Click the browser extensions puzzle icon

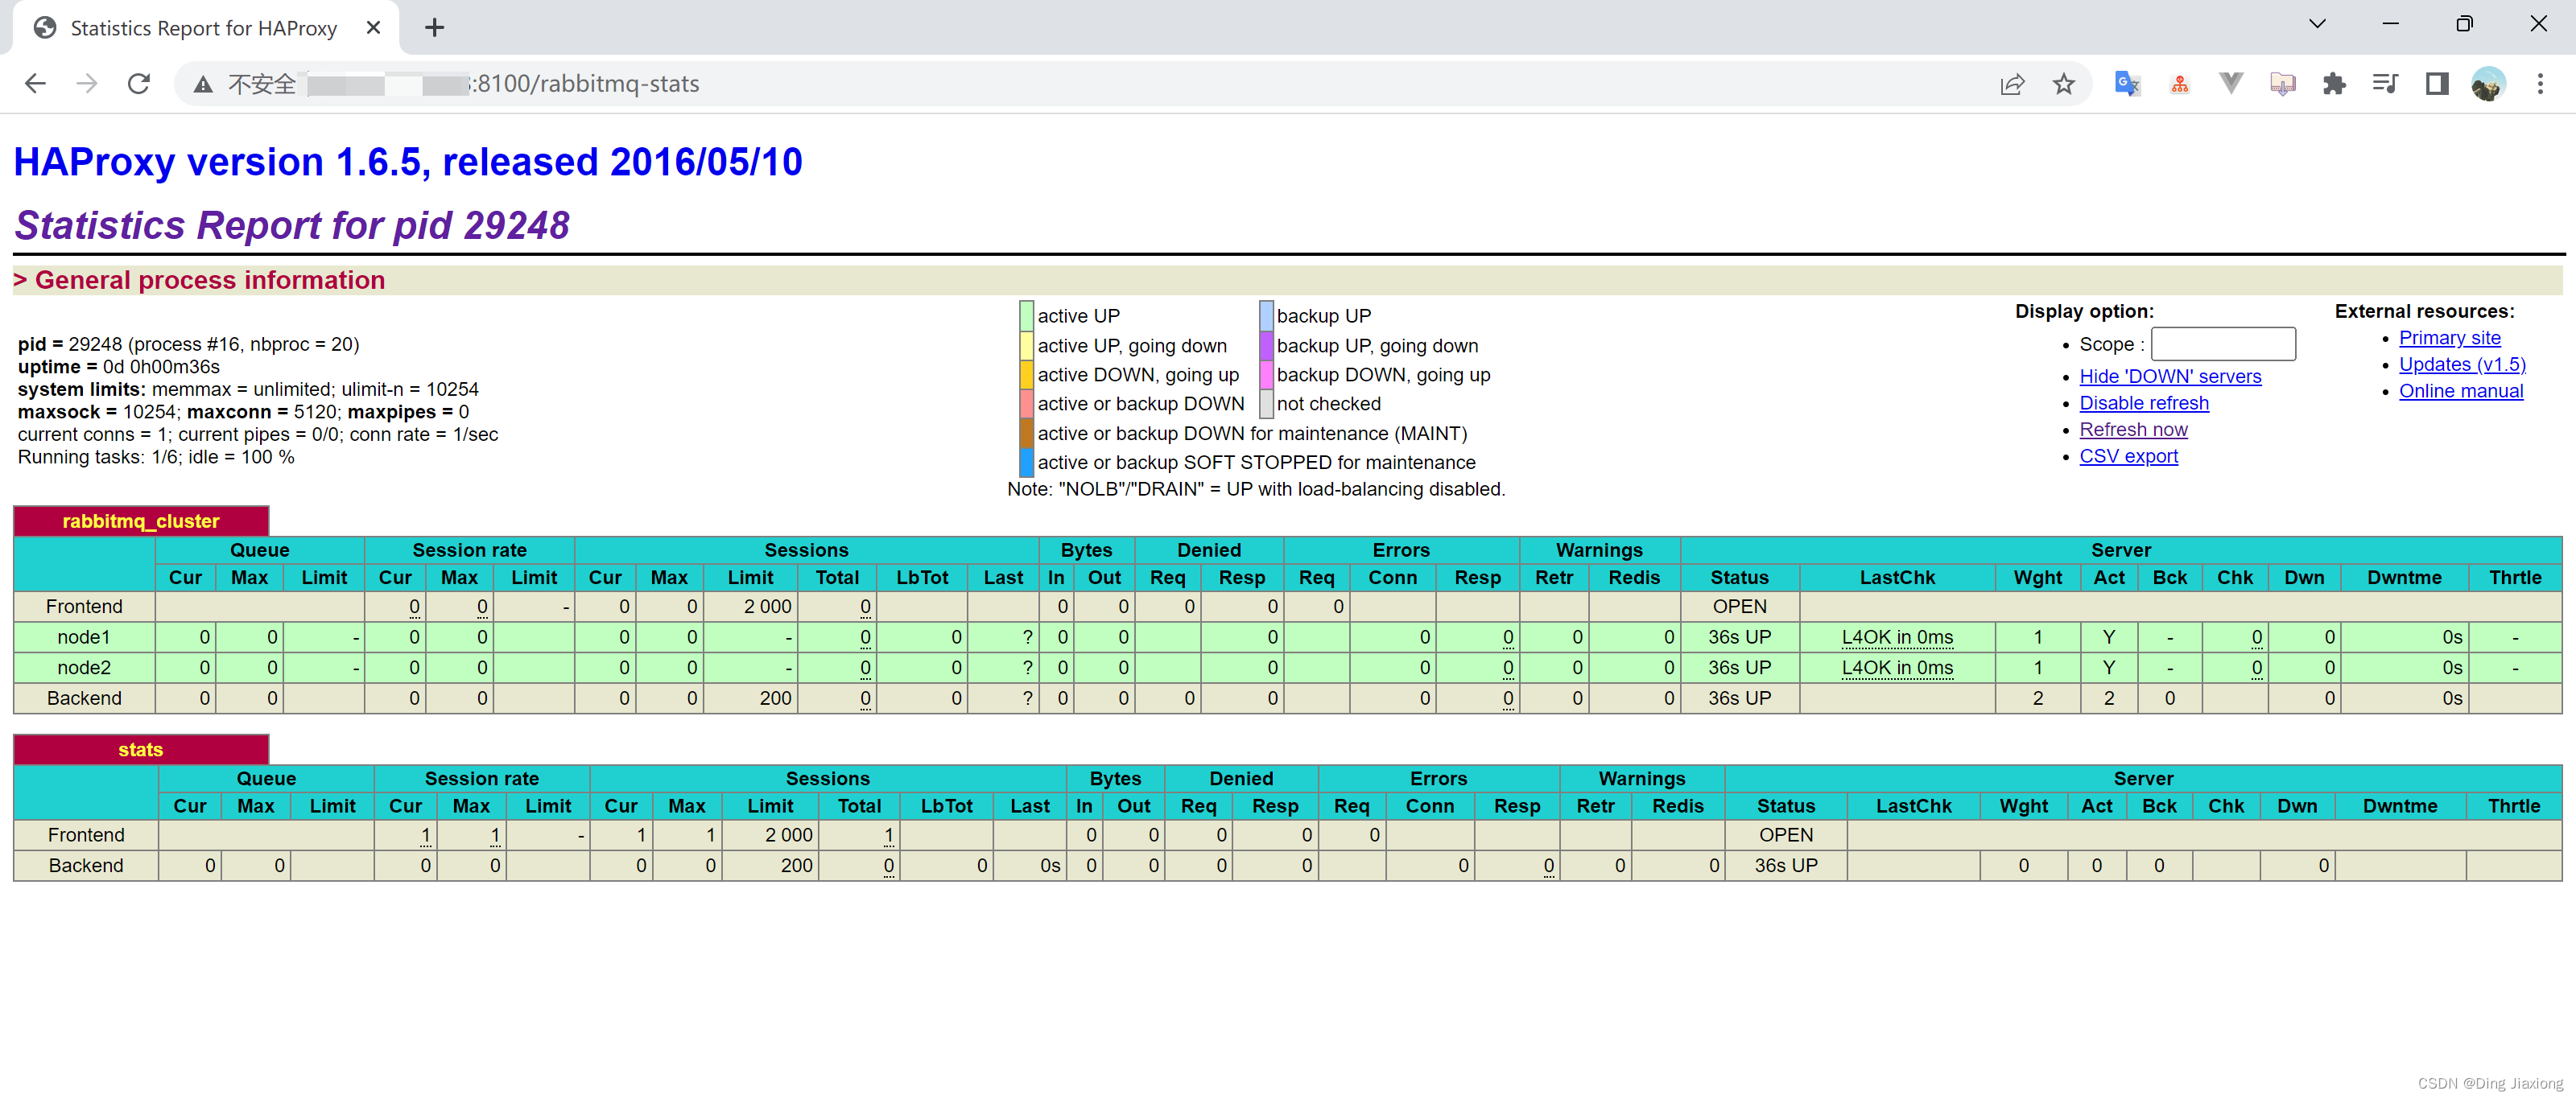point(2334,84)
